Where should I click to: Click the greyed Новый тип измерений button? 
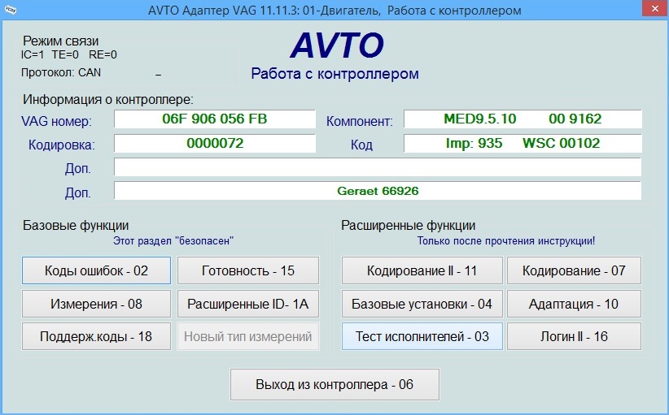[x=248, y=336]
